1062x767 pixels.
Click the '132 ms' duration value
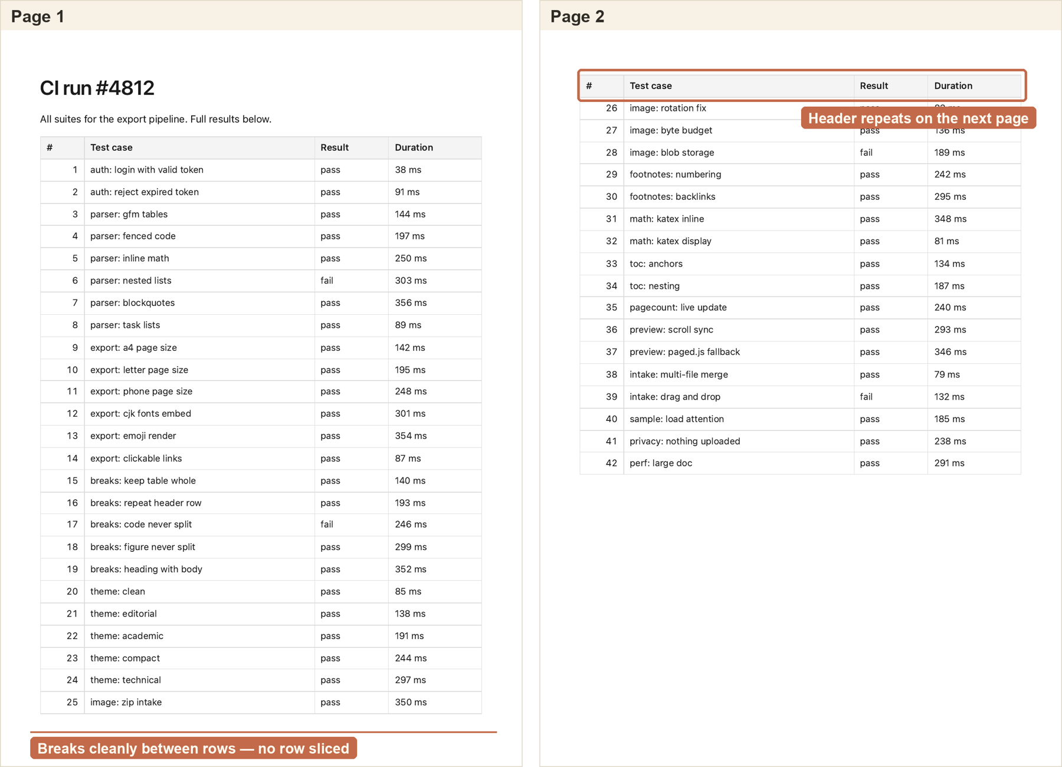pos(949,397)
